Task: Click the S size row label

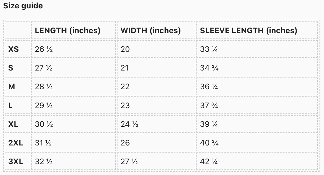Action: pyautogui.click(x=11, y=68)
